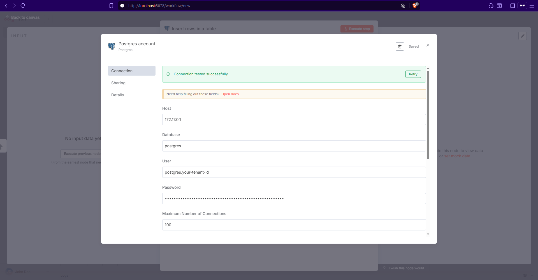Click the Execute previous nodes button
This screenshot has height=280, width=538.
pos(81,154)
